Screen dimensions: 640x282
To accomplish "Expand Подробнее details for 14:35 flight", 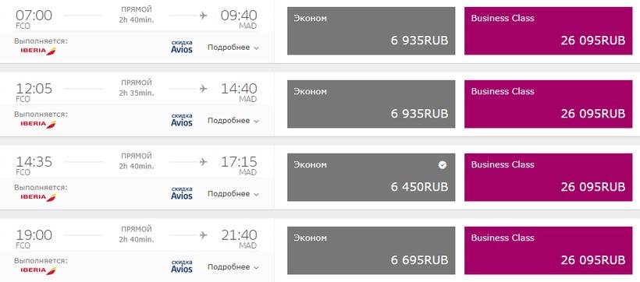I will point(233,194).
